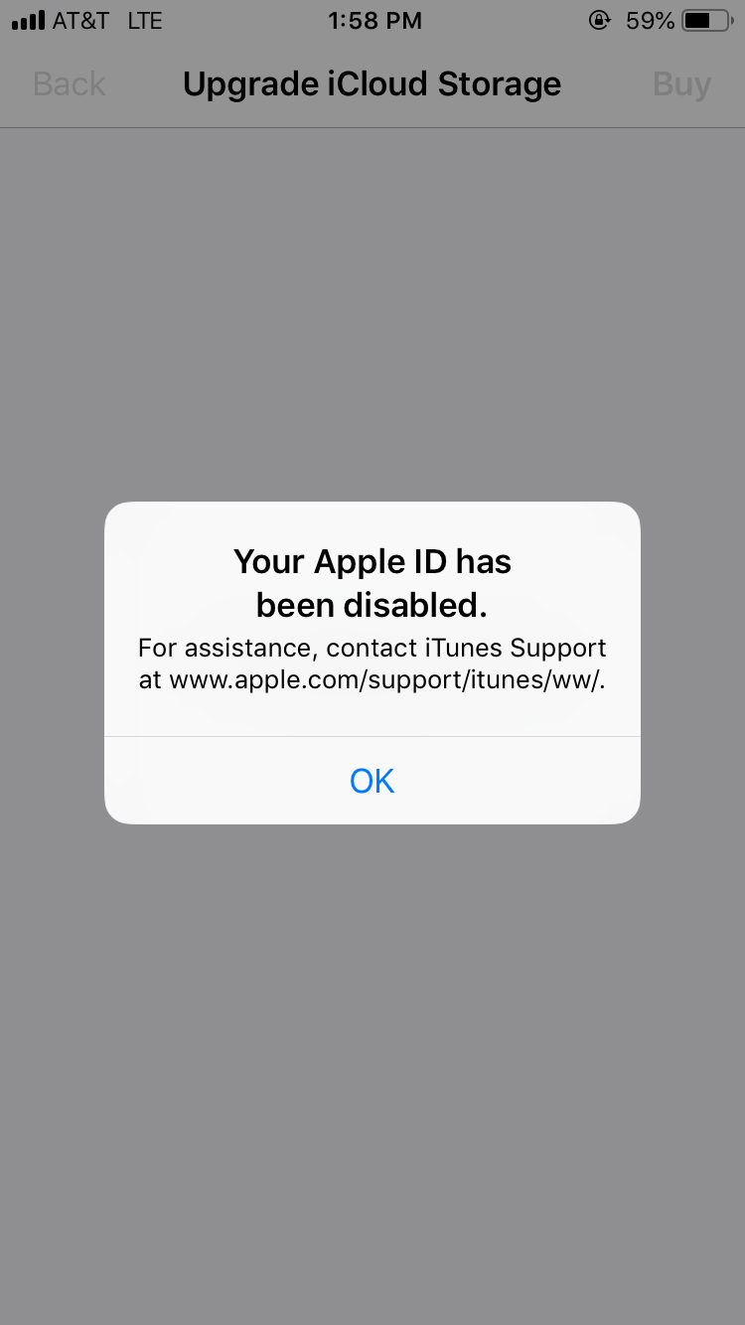Tap the cellular signal bars icon
The image size is (745, 1325).
coord(29,21)
